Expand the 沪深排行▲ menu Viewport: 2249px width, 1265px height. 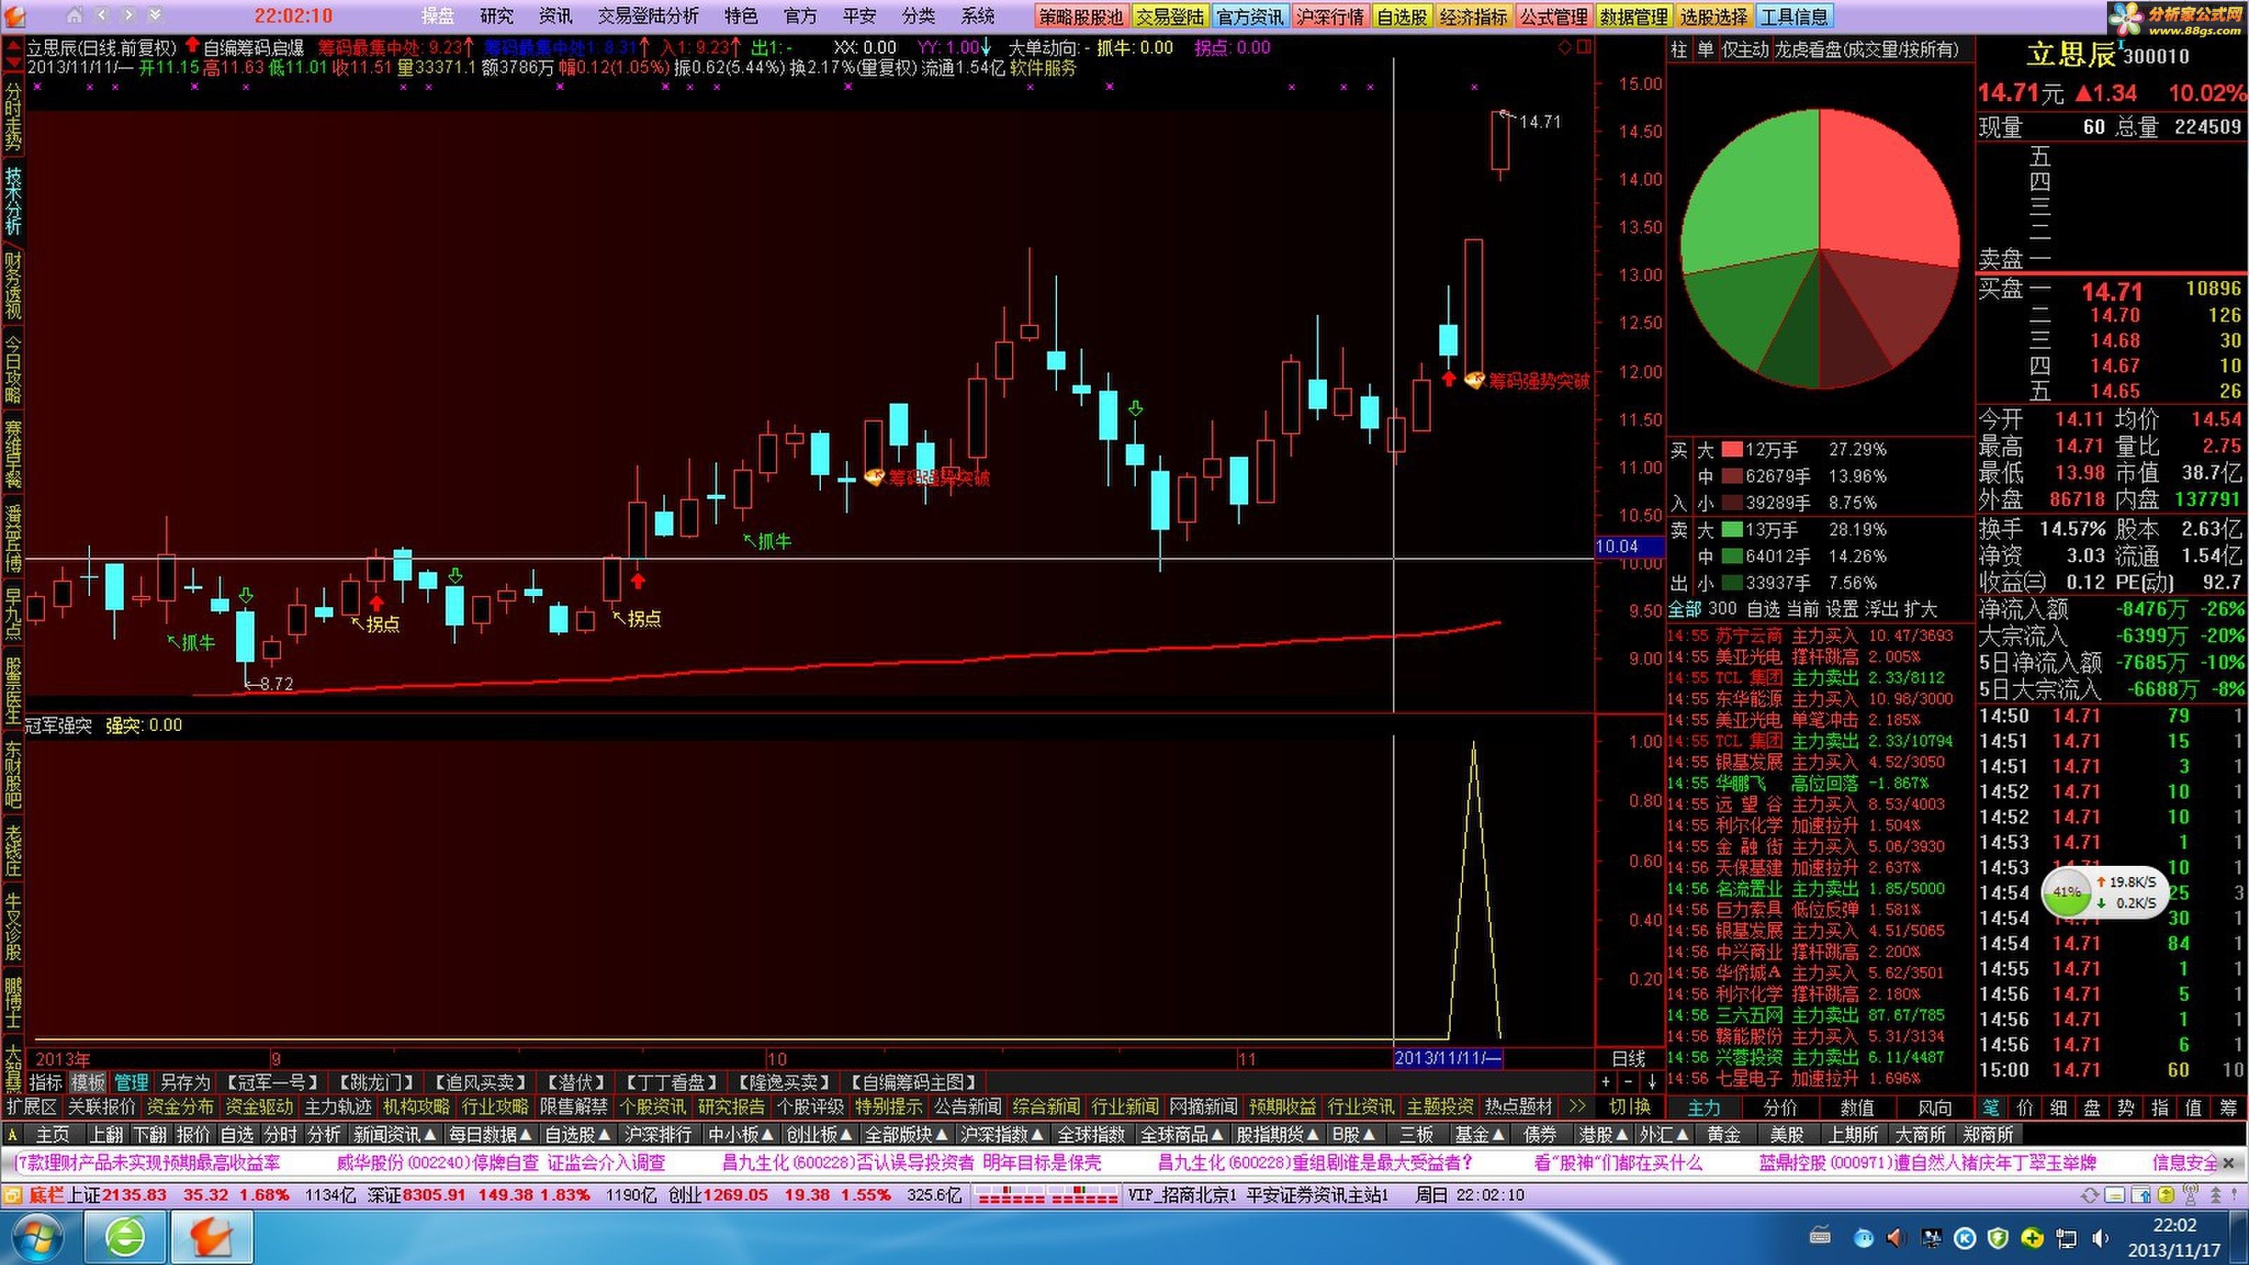coord(659,1134)
